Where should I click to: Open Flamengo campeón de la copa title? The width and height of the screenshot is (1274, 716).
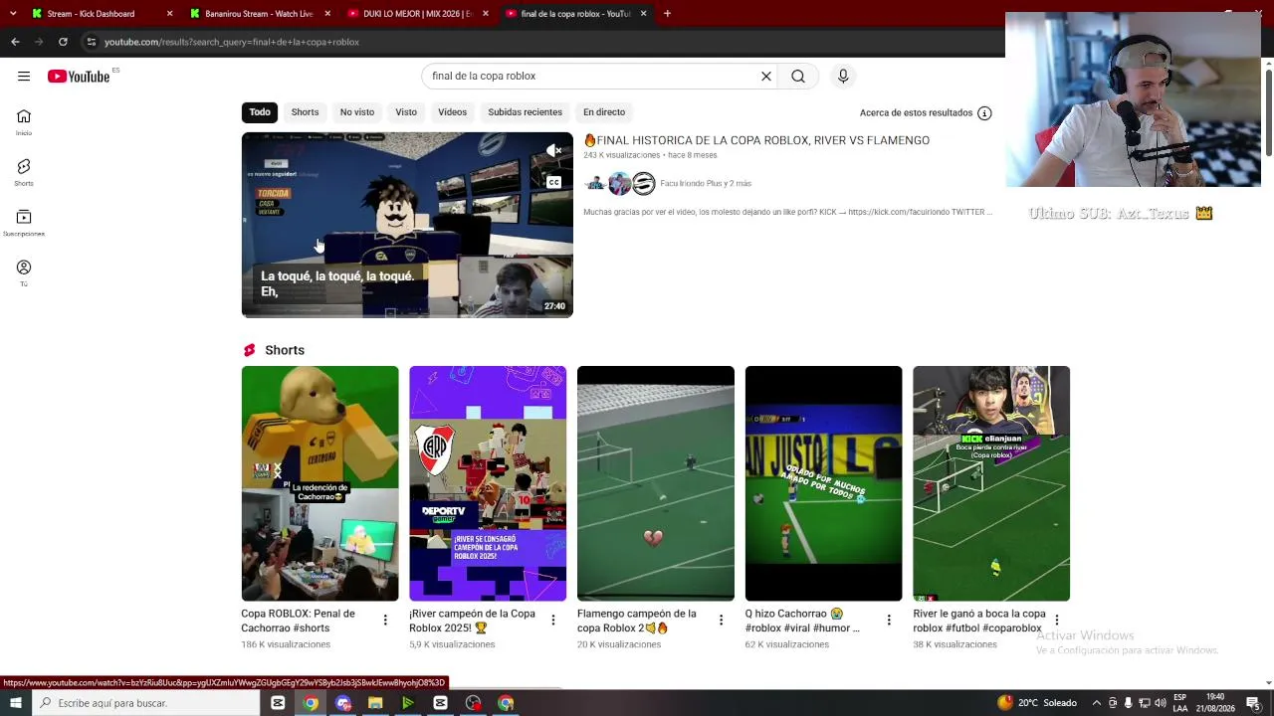(637, 621)
